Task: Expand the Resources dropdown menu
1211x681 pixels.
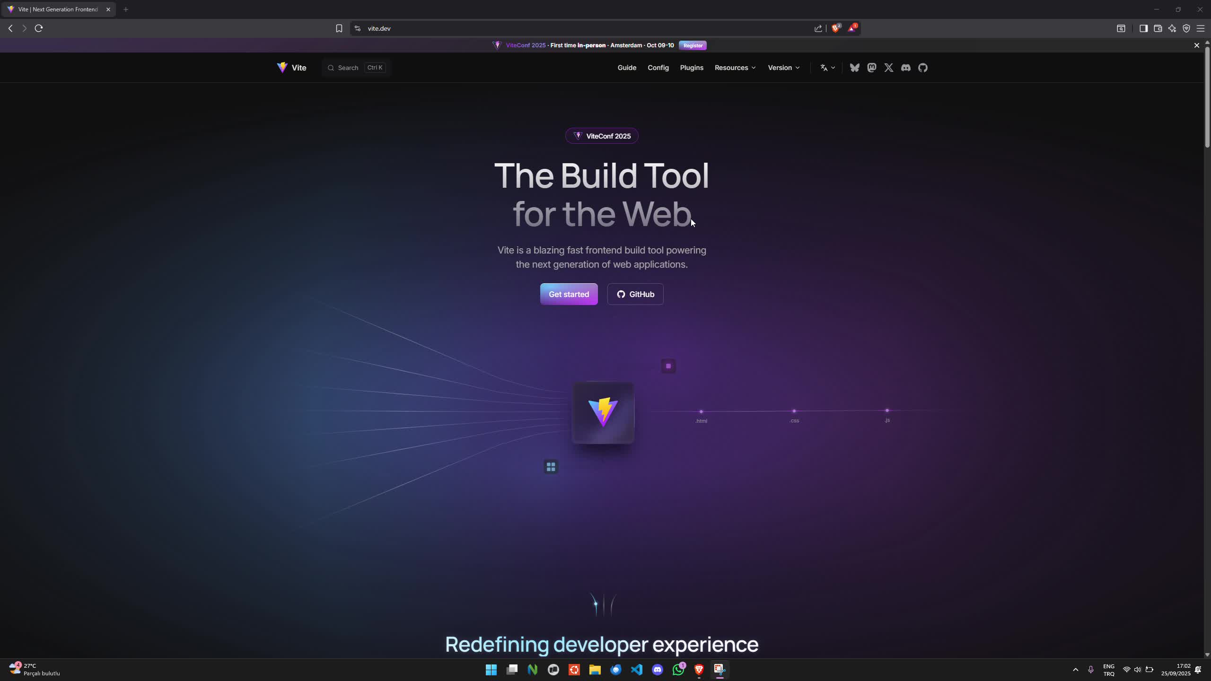Action: tap(735, 68)
